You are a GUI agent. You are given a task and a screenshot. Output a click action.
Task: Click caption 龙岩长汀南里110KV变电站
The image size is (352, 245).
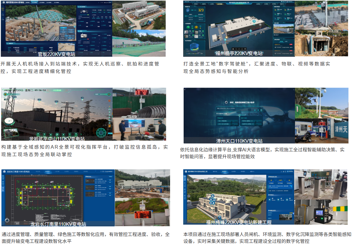58,224
